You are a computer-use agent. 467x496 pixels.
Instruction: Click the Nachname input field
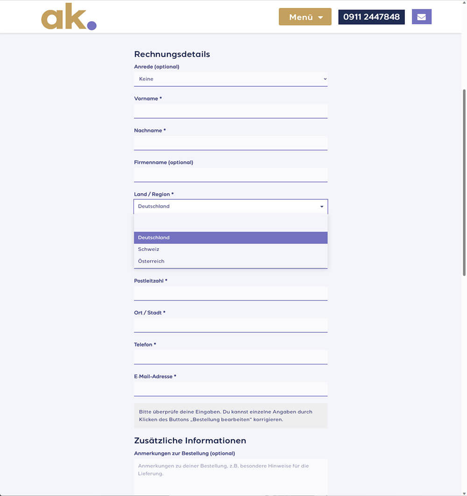click(x=231, y=143)
